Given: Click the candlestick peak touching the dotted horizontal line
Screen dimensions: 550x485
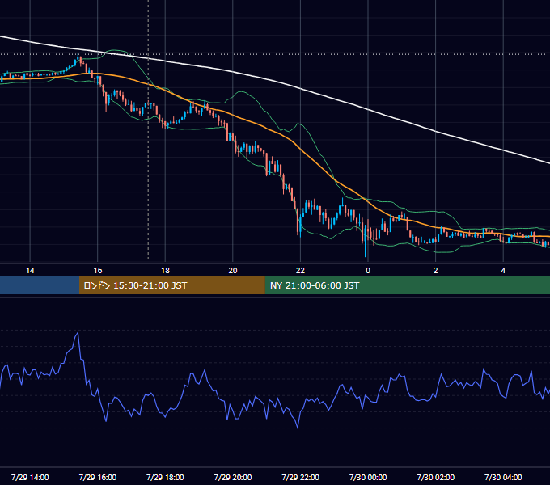Looking at the screenshot, I should pyautogui.click(x=78, y=58).
